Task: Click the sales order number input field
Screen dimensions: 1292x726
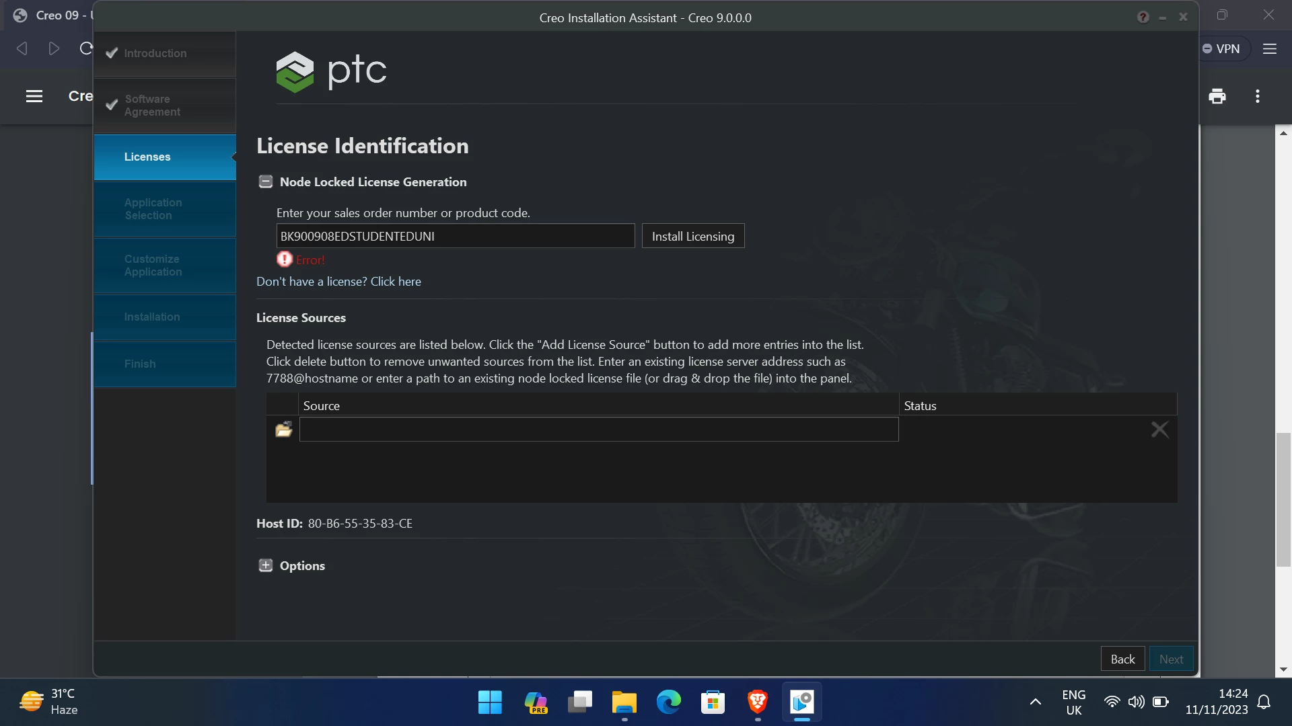Action: point(455,236)
